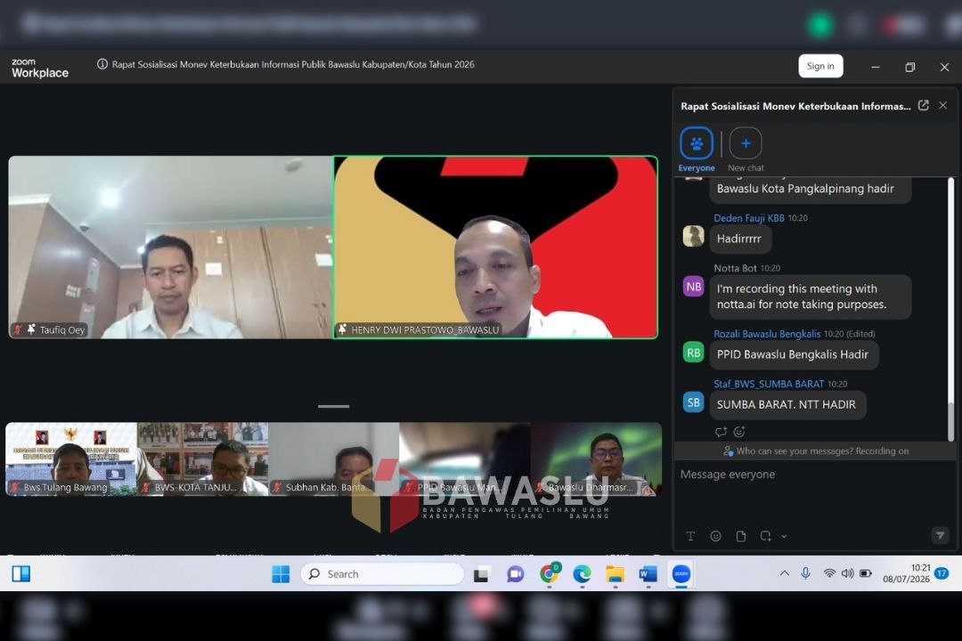
Task: Click the Sign in button
Action: click(x=820, y=66)
